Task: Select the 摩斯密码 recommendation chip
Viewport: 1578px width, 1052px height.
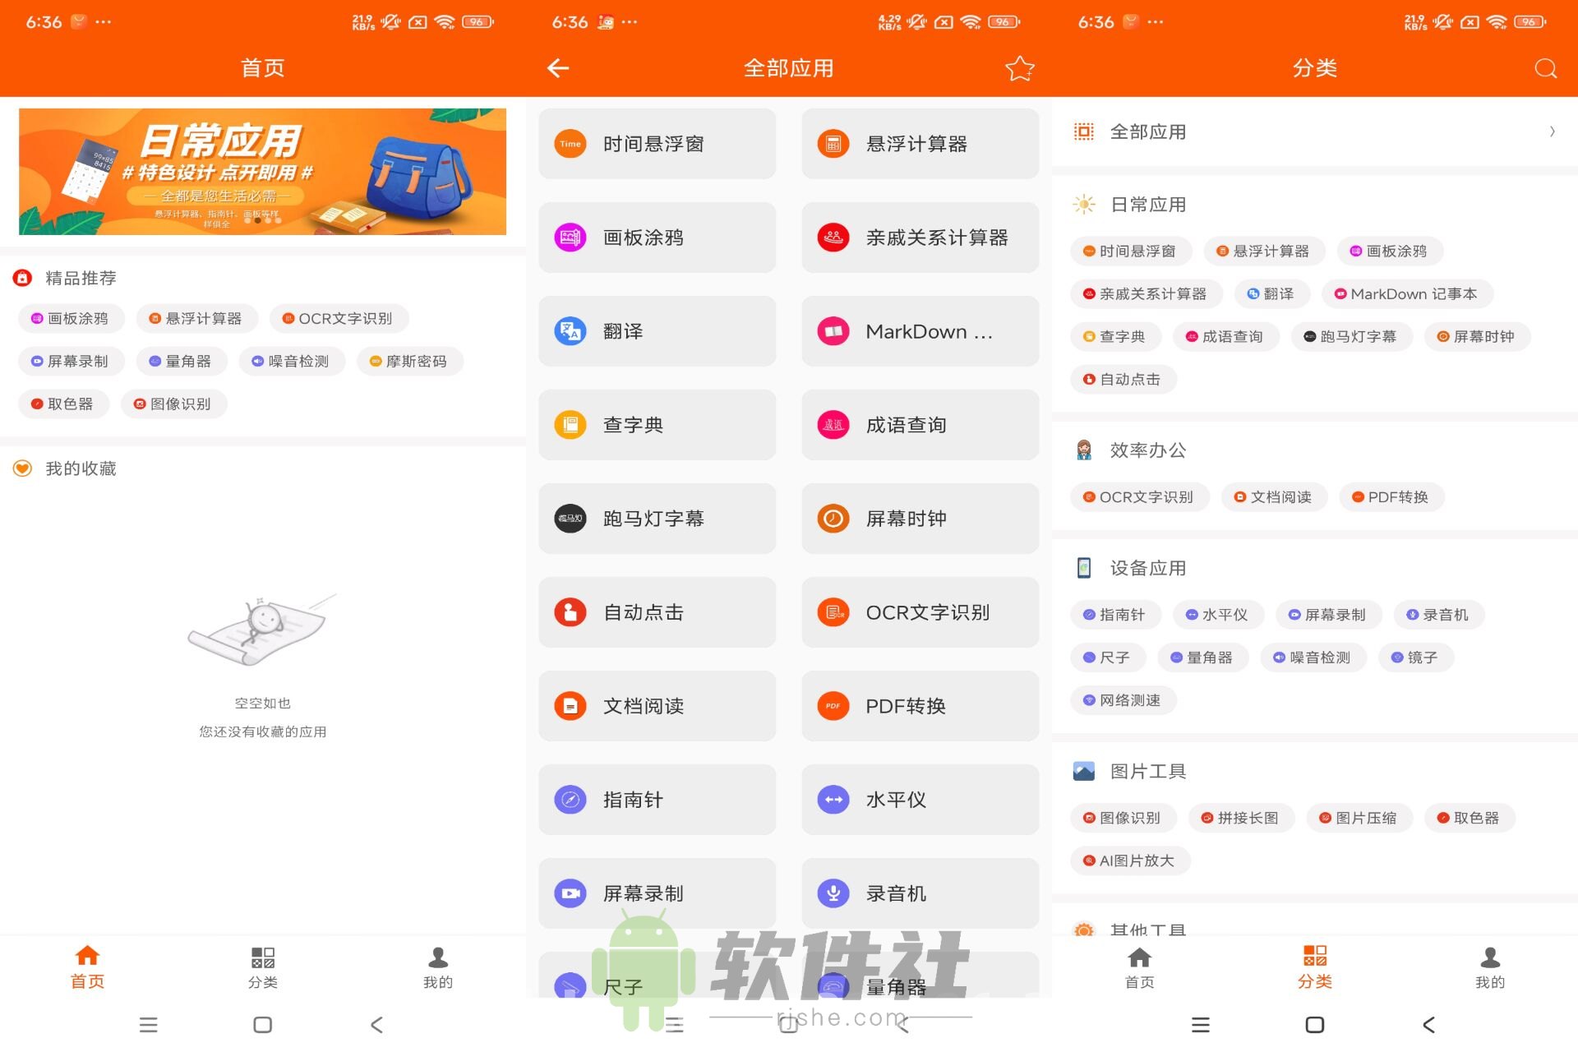Action: (x=409, y=361)
